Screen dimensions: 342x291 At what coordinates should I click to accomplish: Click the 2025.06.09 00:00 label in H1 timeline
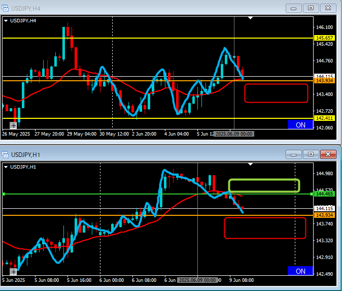(197, 280)
